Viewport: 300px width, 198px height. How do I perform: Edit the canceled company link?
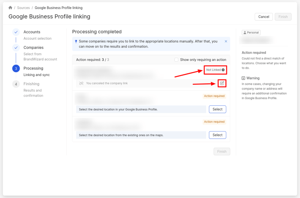point(222,83)
